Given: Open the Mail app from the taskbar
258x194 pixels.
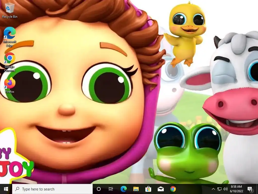Looking at the screenshot, I should coord(160,189).
